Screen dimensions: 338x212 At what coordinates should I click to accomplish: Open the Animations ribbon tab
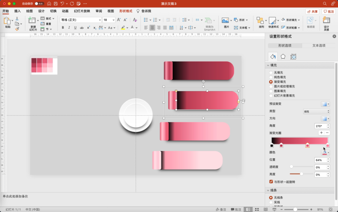click(65, 11)
